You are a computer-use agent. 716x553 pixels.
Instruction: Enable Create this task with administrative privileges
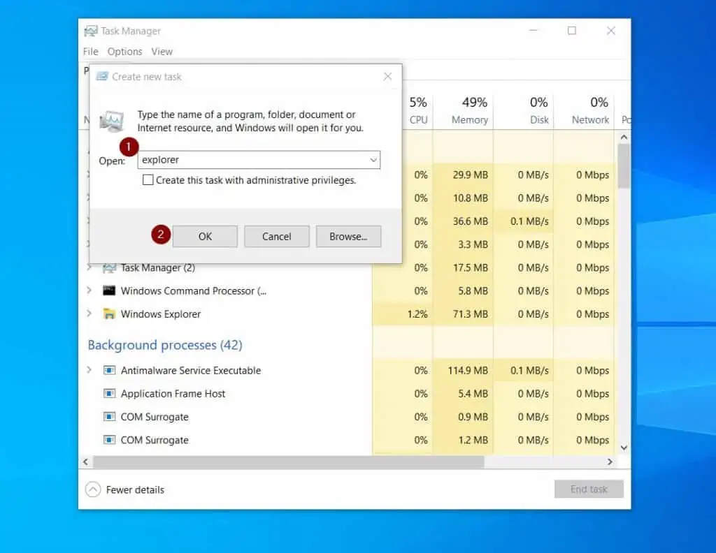pyautogui.click(x=148, y=179)
